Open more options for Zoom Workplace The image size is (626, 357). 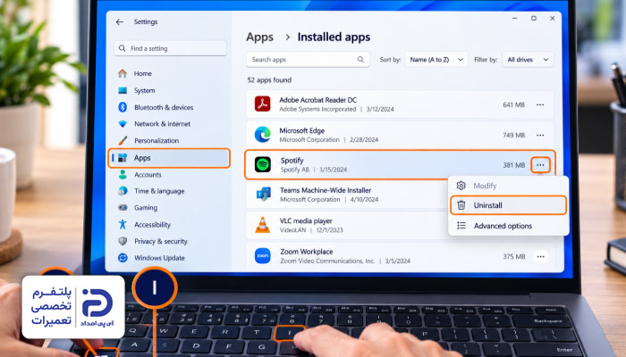pyautogui.click(x=540, y=257)
